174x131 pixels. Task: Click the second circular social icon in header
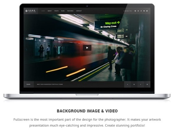(138, 11)
